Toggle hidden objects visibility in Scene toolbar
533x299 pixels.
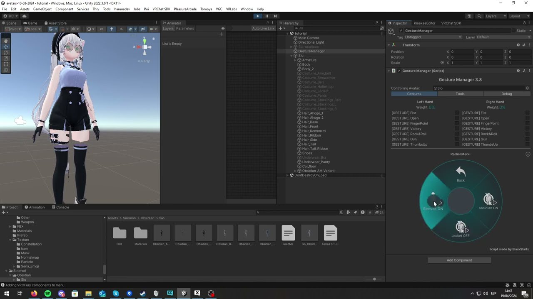click(x=143, y=29)
